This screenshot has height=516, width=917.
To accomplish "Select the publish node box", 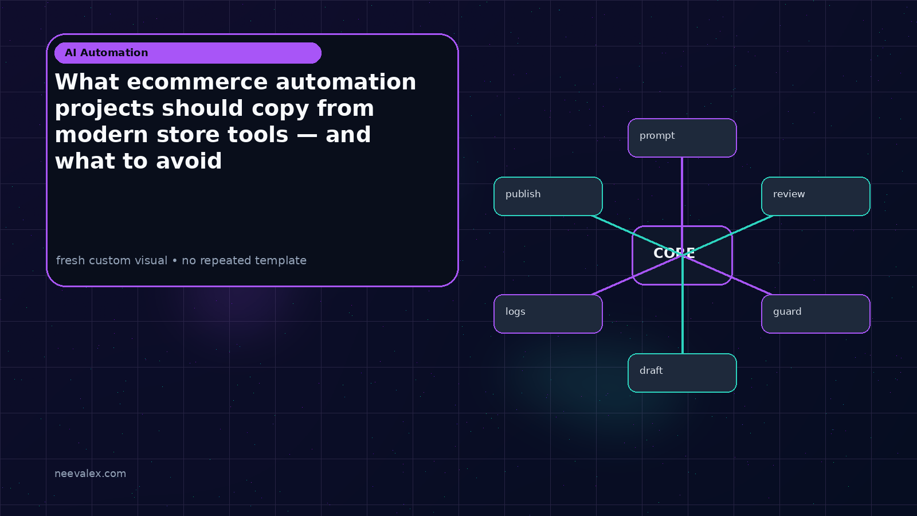I will click(548, 196).
